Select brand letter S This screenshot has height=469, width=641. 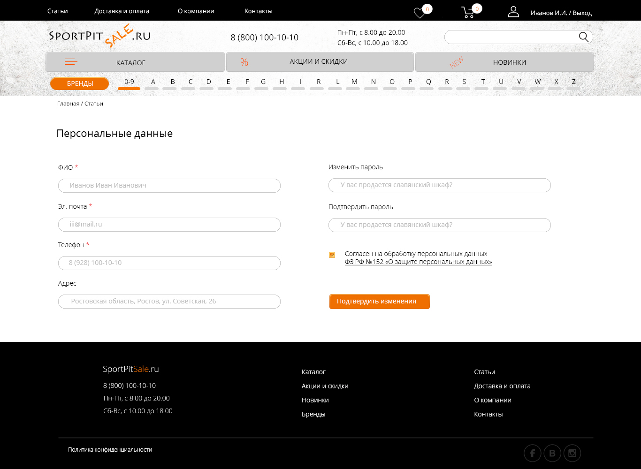464,83
